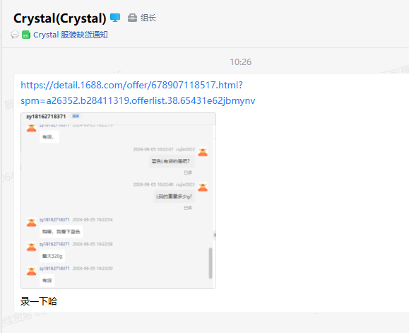409x333 pixels.
Task: Click the spm=a26352 second line of URL
Action: pyautogui.click(x=138, y=100)
